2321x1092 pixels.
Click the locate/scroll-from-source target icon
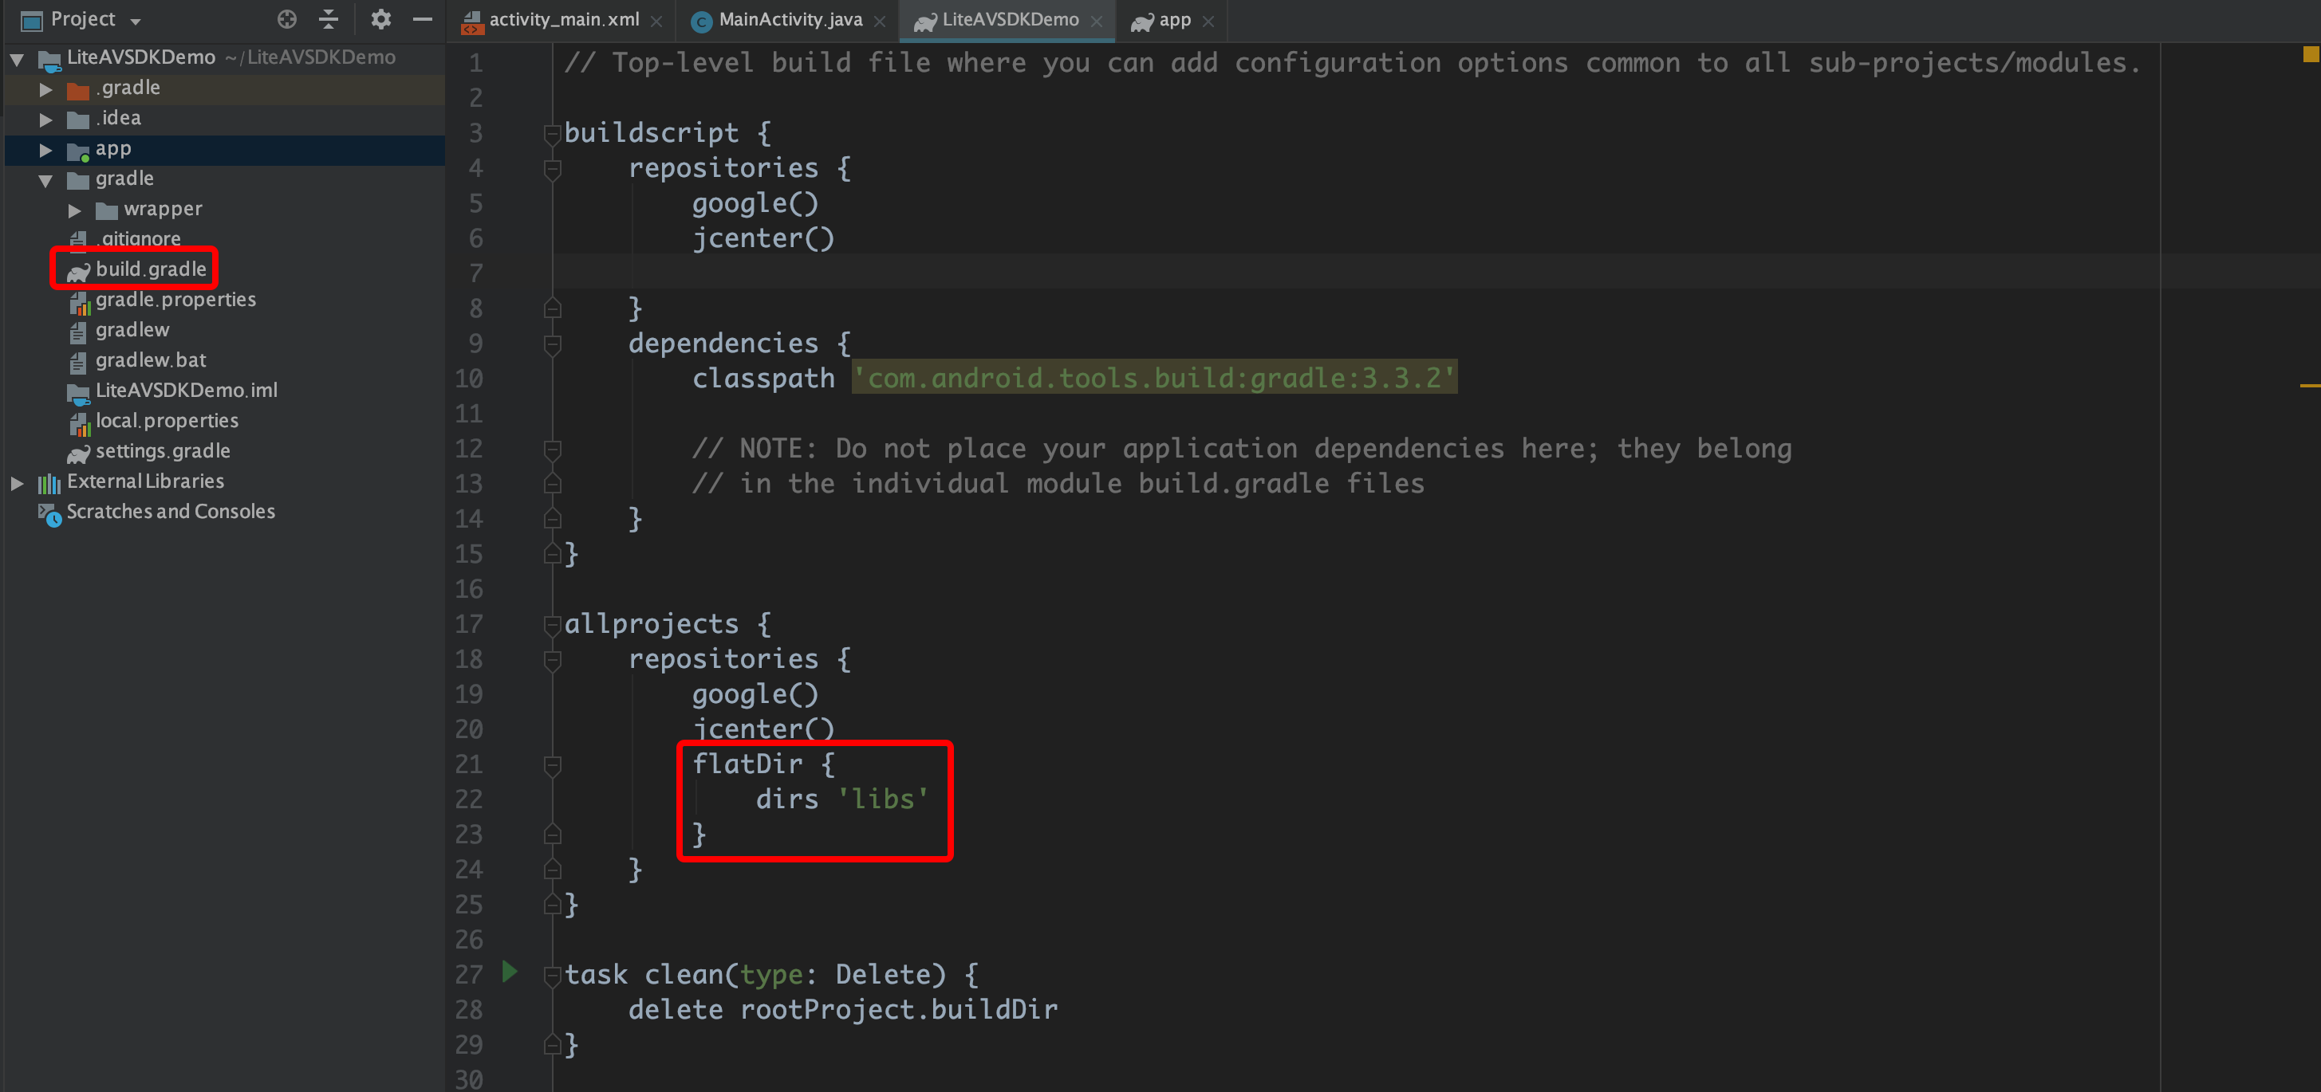tap(286, 19)
